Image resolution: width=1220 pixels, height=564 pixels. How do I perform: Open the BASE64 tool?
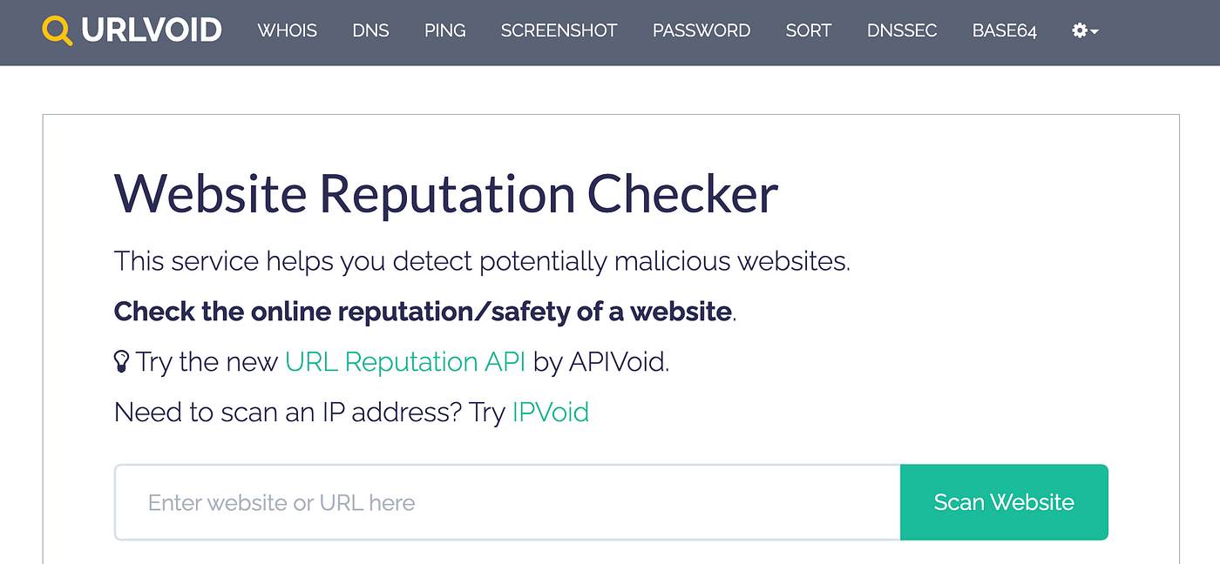pyautogui.click(x=1005, y=30)
